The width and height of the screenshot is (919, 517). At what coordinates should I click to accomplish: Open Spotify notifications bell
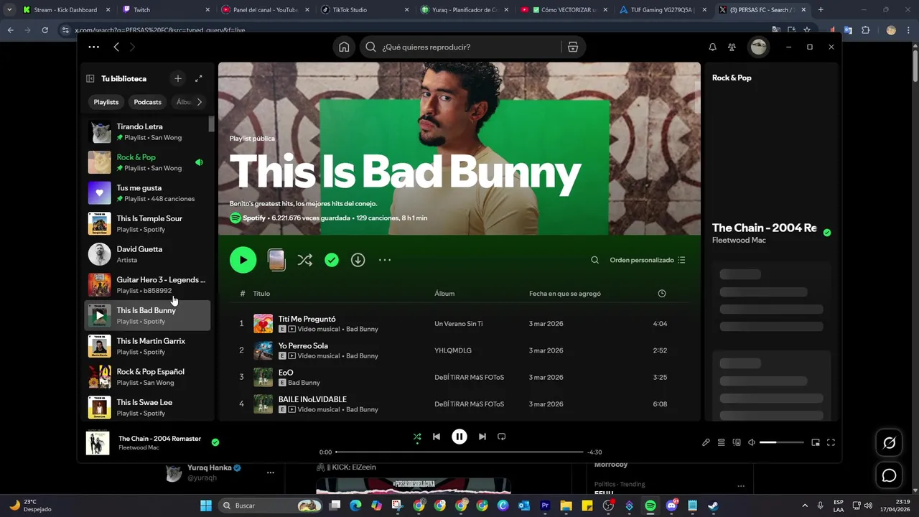pos(712,47)
